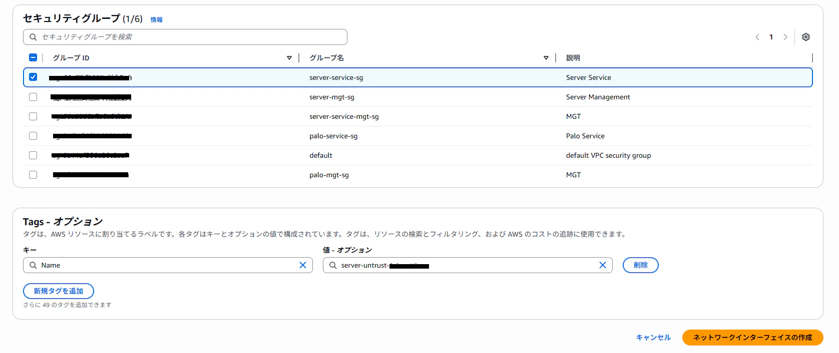The width and height of the screenshot is (839, 353).
Task: Click default VPC security group description
Action: 609,155
